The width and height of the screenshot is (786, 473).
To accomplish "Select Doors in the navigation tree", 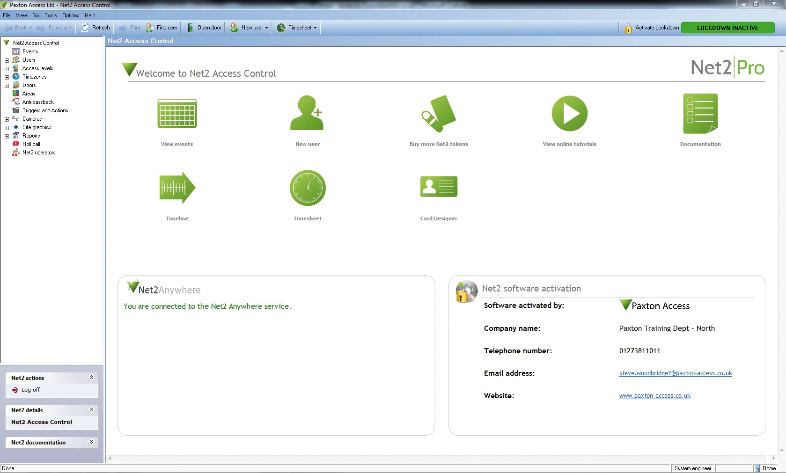I will (29, 85).
